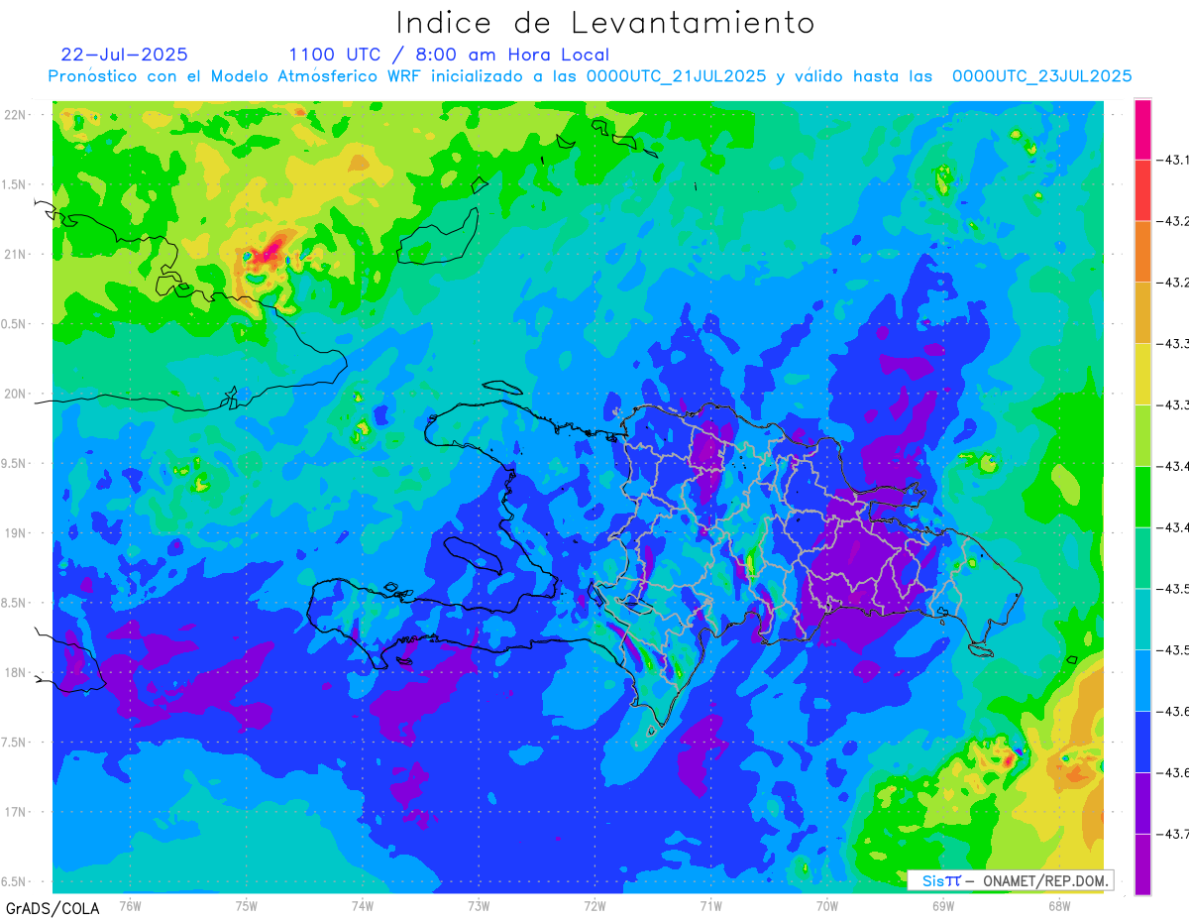Click the '73W' longitude axis label

[x=479, y=905]
